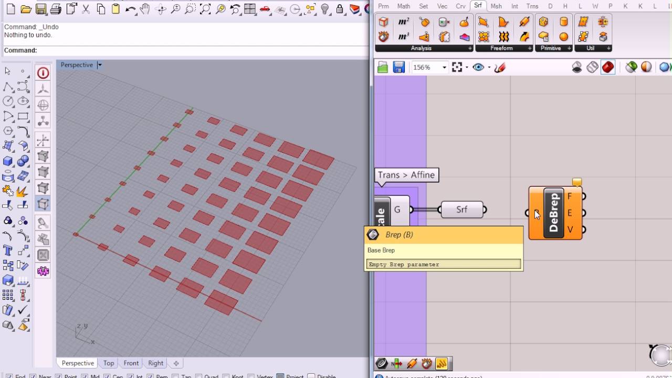Viewport: 672px width, 378px height.
Task: Click the V output of DeBrep
Action: (x=570, y=229)
